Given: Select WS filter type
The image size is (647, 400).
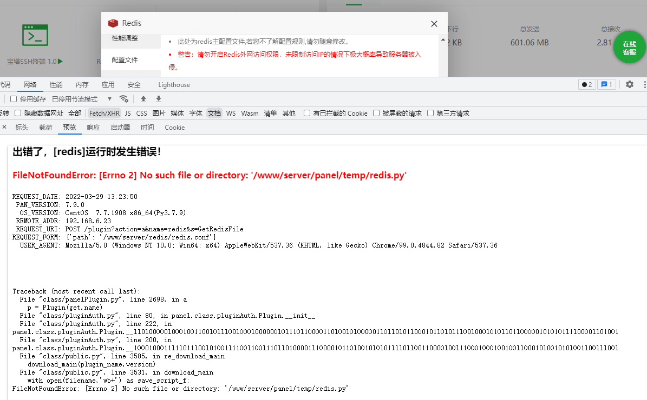Looking at the screenshot, I should [x=231, y=114].
